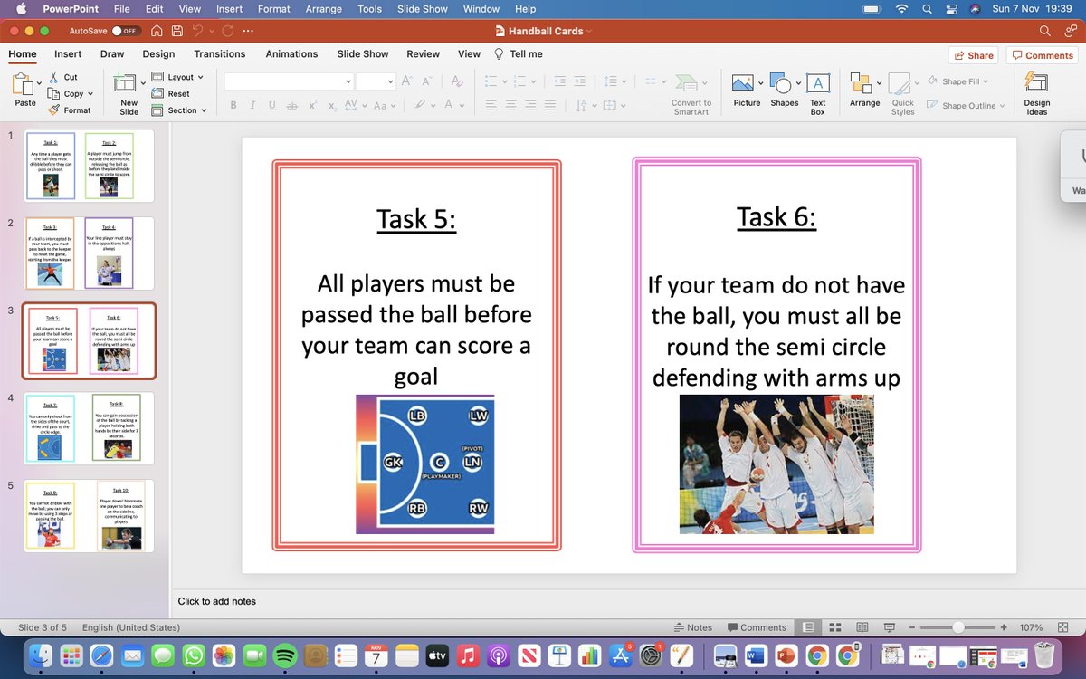Click the Comments button at top right
The image size is (1086, 679).
1042,55
